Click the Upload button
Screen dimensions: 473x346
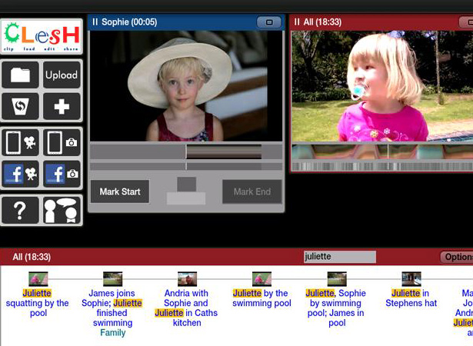pos(62,75)
